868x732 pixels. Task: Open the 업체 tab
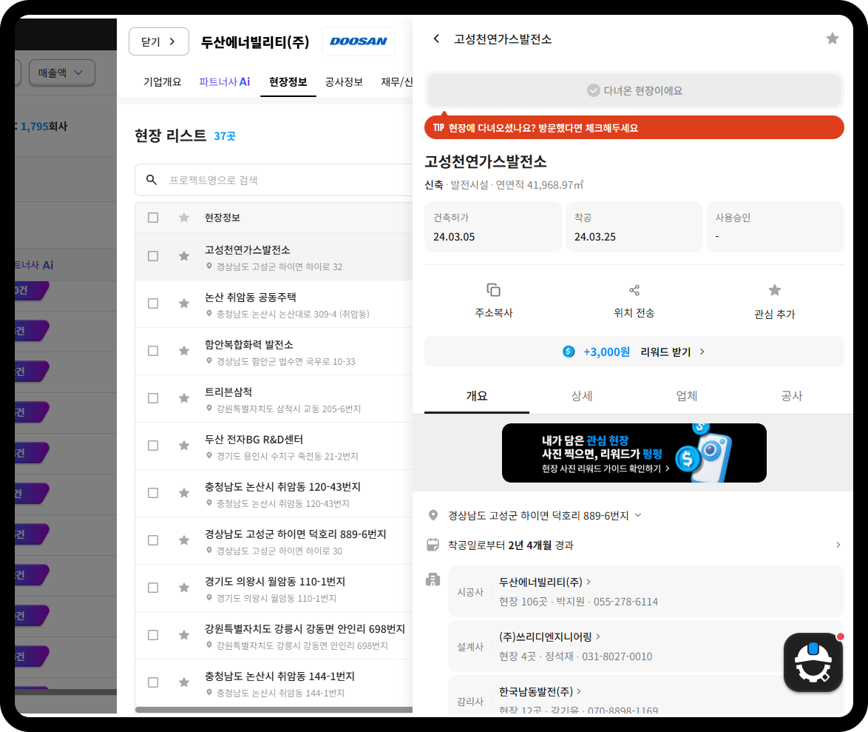coord(686,396)
